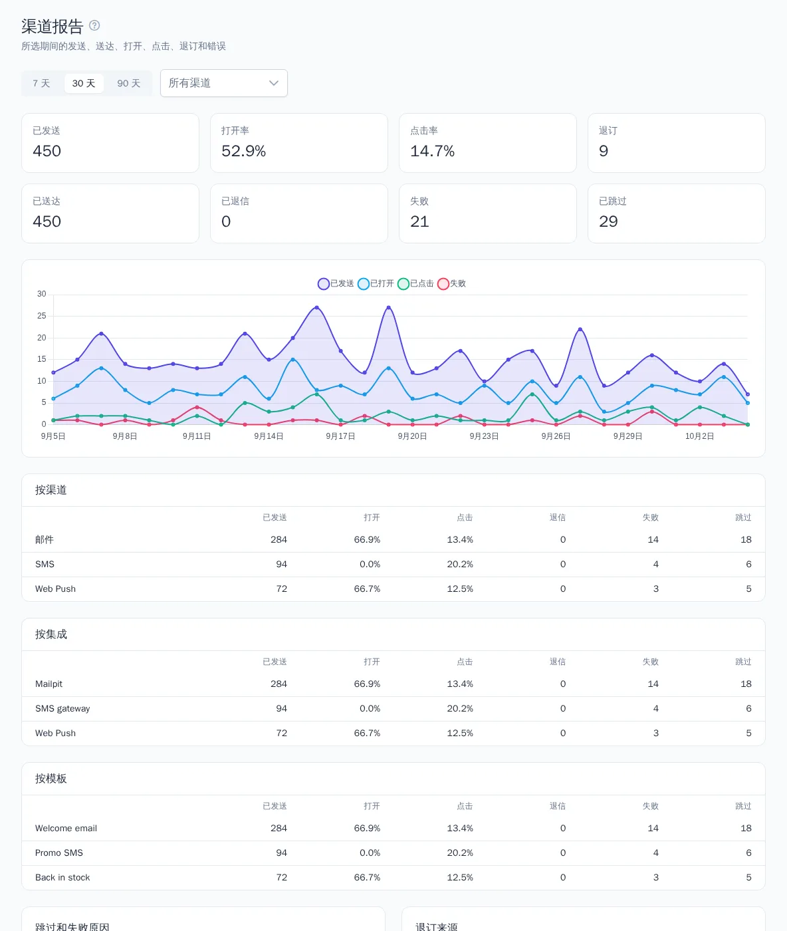Click the 按模板 section heading

coord(51,779)
